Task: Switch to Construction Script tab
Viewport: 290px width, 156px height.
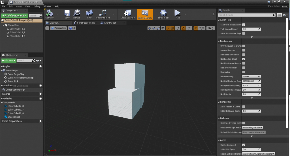Action: (x=86, y=23)
